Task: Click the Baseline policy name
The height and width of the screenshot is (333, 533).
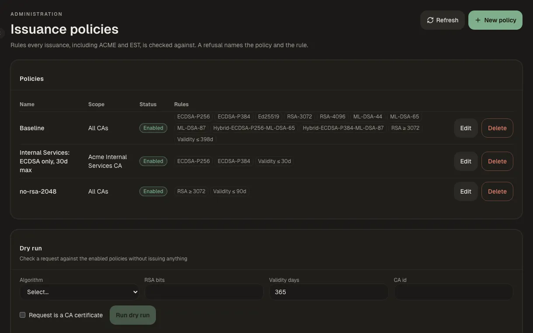Action: tap(32, 128)
